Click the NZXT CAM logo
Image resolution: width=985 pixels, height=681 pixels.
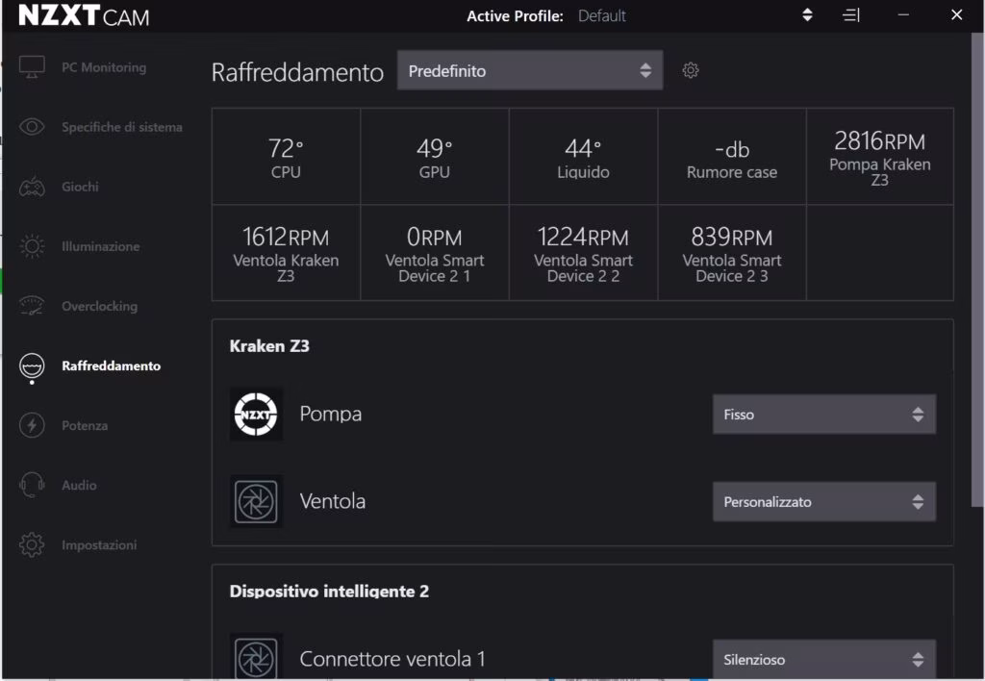tap(85, 15)
